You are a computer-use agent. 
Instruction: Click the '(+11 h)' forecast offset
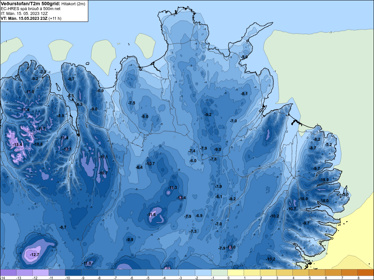55,18
